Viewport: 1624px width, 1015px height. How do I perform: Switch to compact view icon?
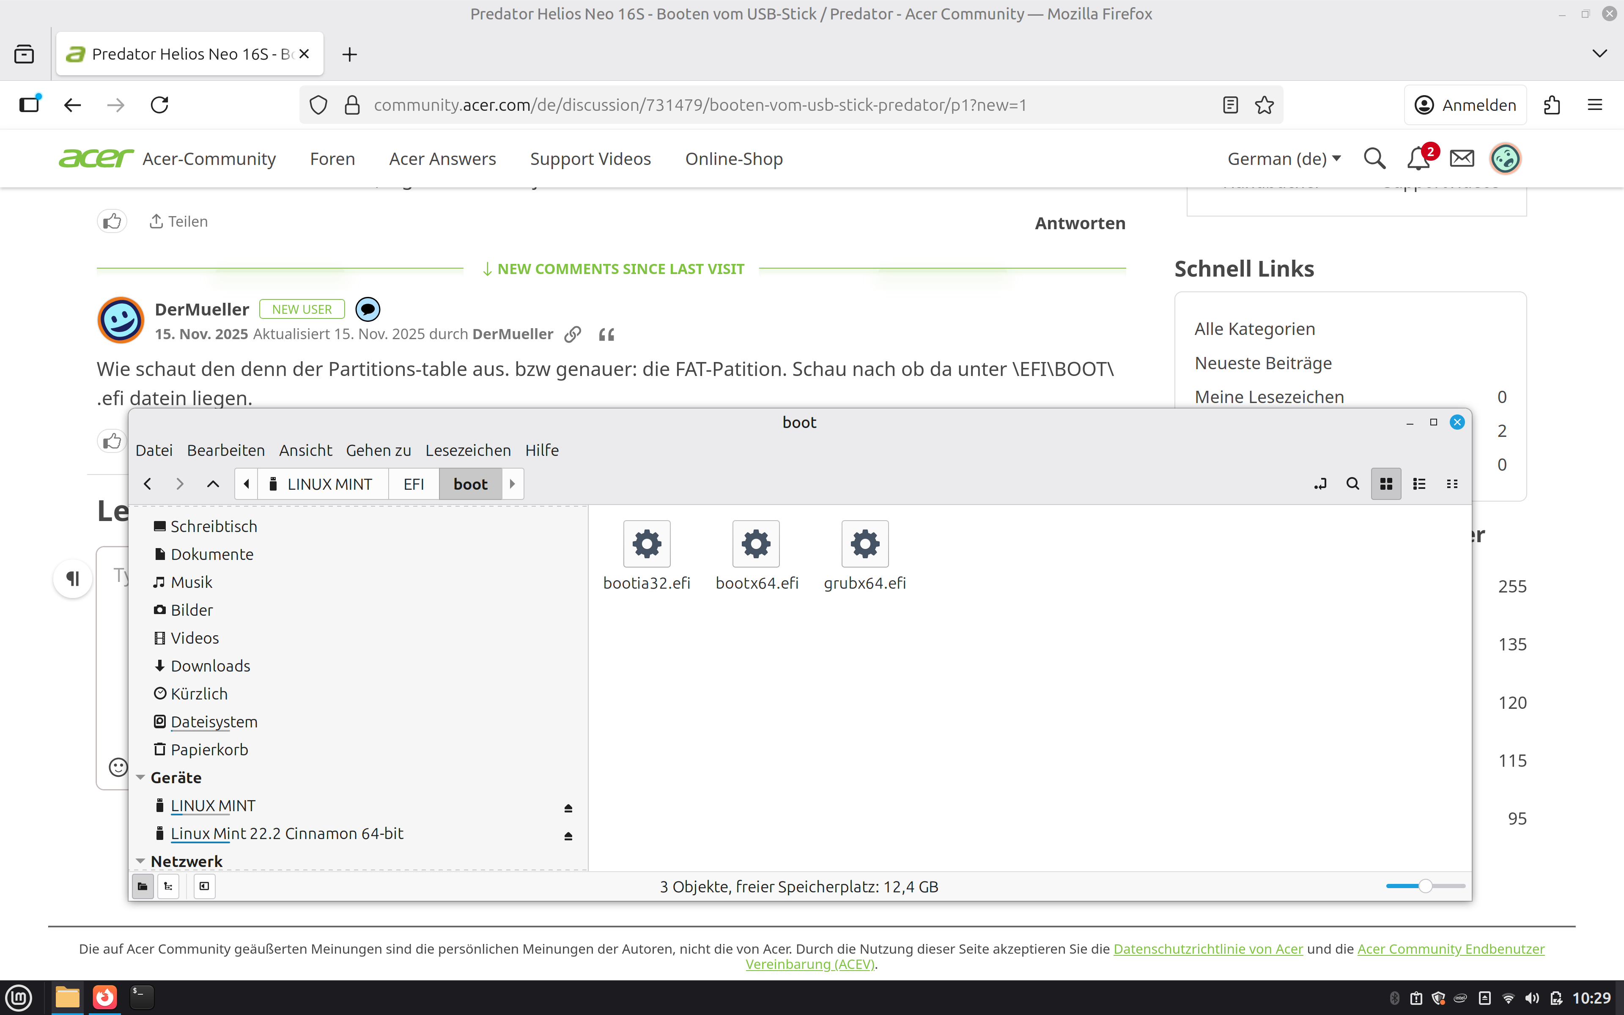pos(1451,484)
